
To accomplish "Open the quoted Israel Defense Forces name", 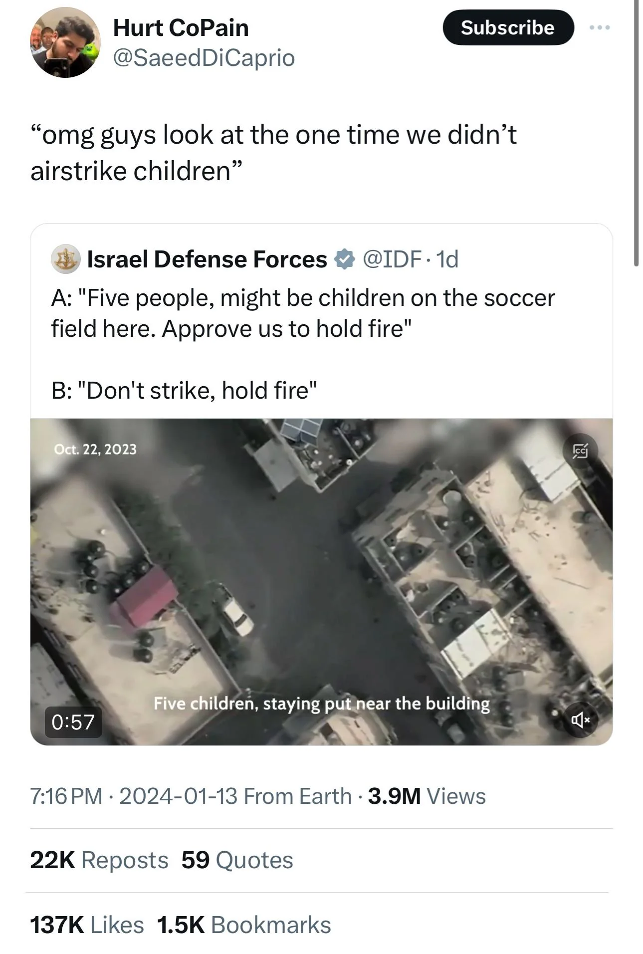I will point(207,259).
